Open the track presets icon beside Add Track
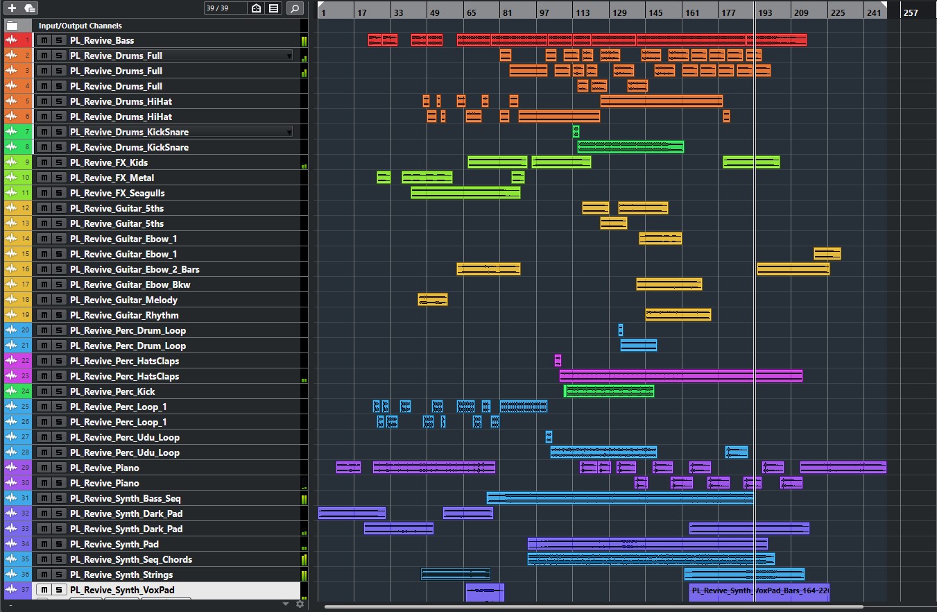The width and height of the screenshot is (937, 612). coord(29,8)
